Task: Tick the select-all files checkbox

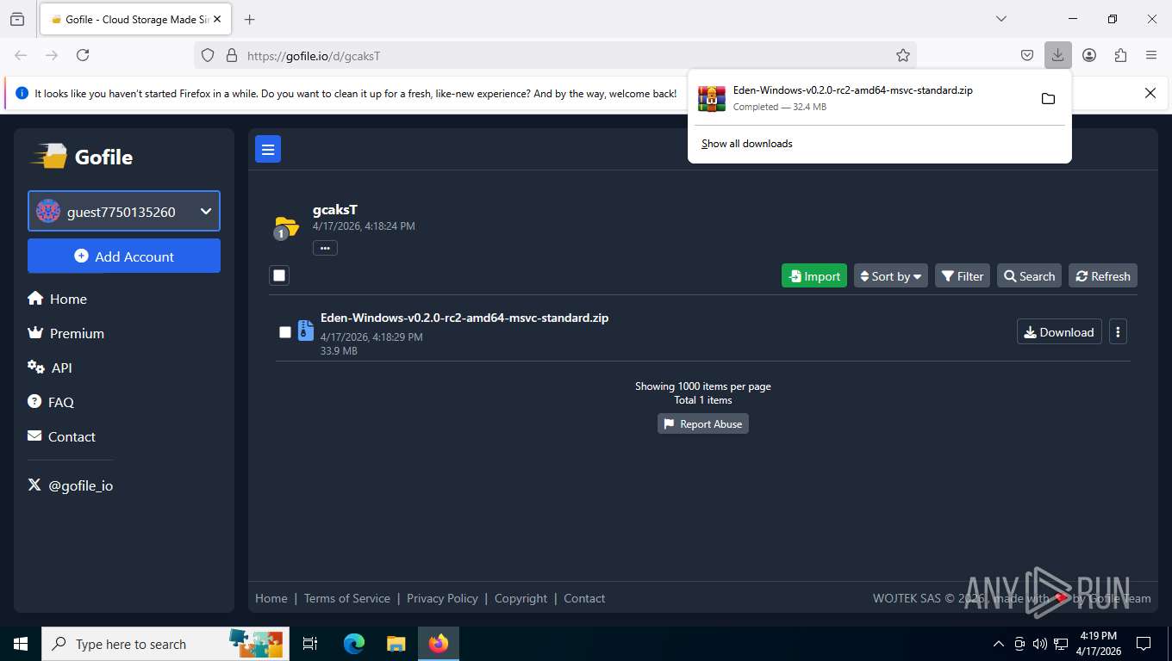Action: 278,275
